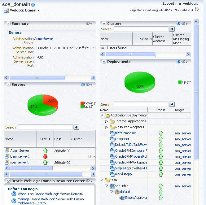Image resolution: width=206 pixels, height=205 pixels.
Task: Click the worklistapp up status arrow
Action: 161,174
